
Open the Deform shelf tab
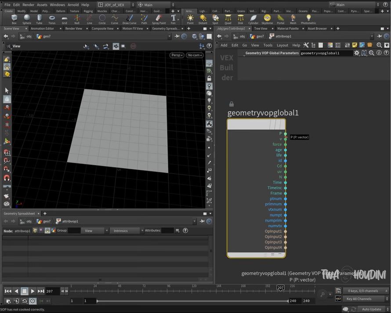click(x=60, y=11)
